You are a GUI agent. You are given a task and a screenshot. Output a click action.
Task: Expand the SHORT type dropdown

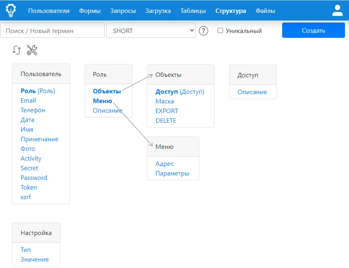coord(151,30)
